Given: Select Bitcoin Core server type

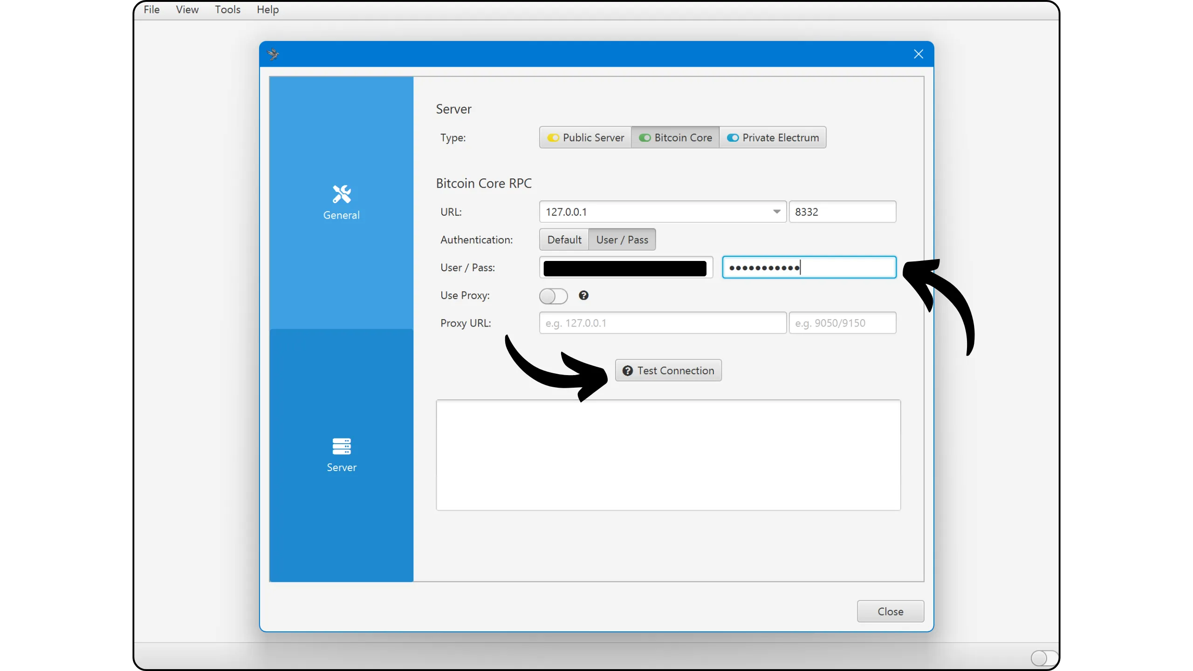Looking at the screenshot, I should pos(675,137).
